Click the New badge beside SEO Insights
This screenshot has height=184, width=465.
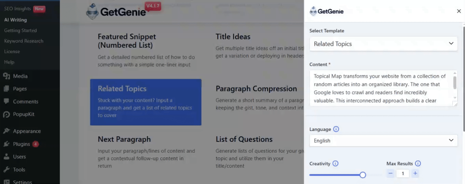point(39,9)
